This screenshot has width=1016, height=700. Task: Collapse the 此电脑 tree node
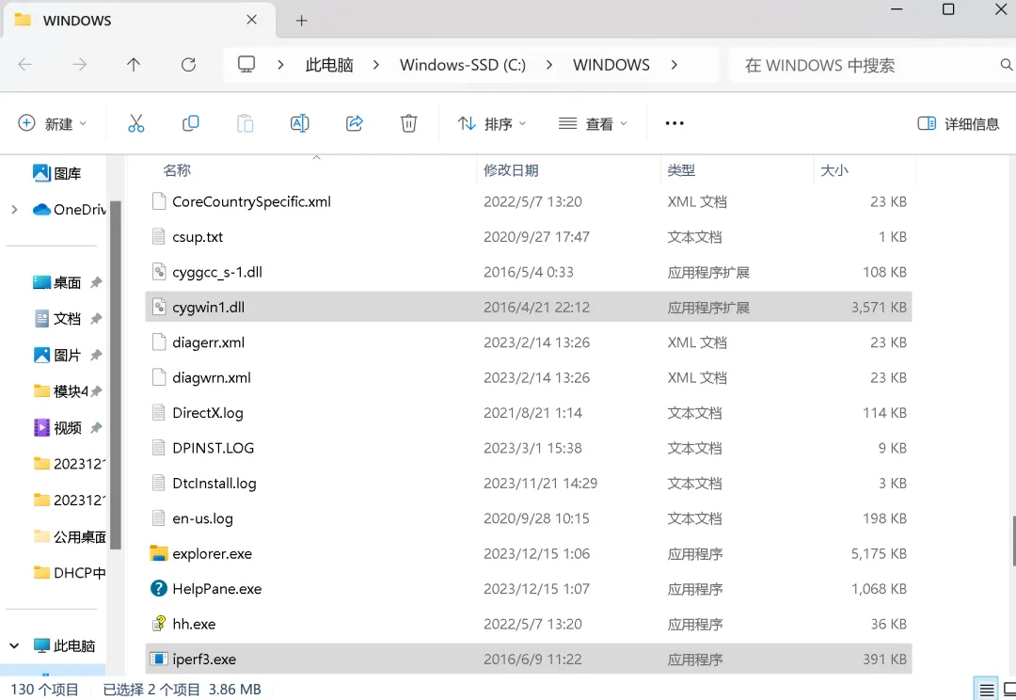tap(14, 646)
